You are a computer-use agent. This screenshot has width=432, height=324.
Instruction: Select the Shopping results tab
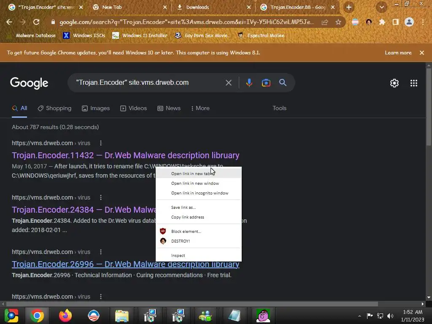click(54, 108)
